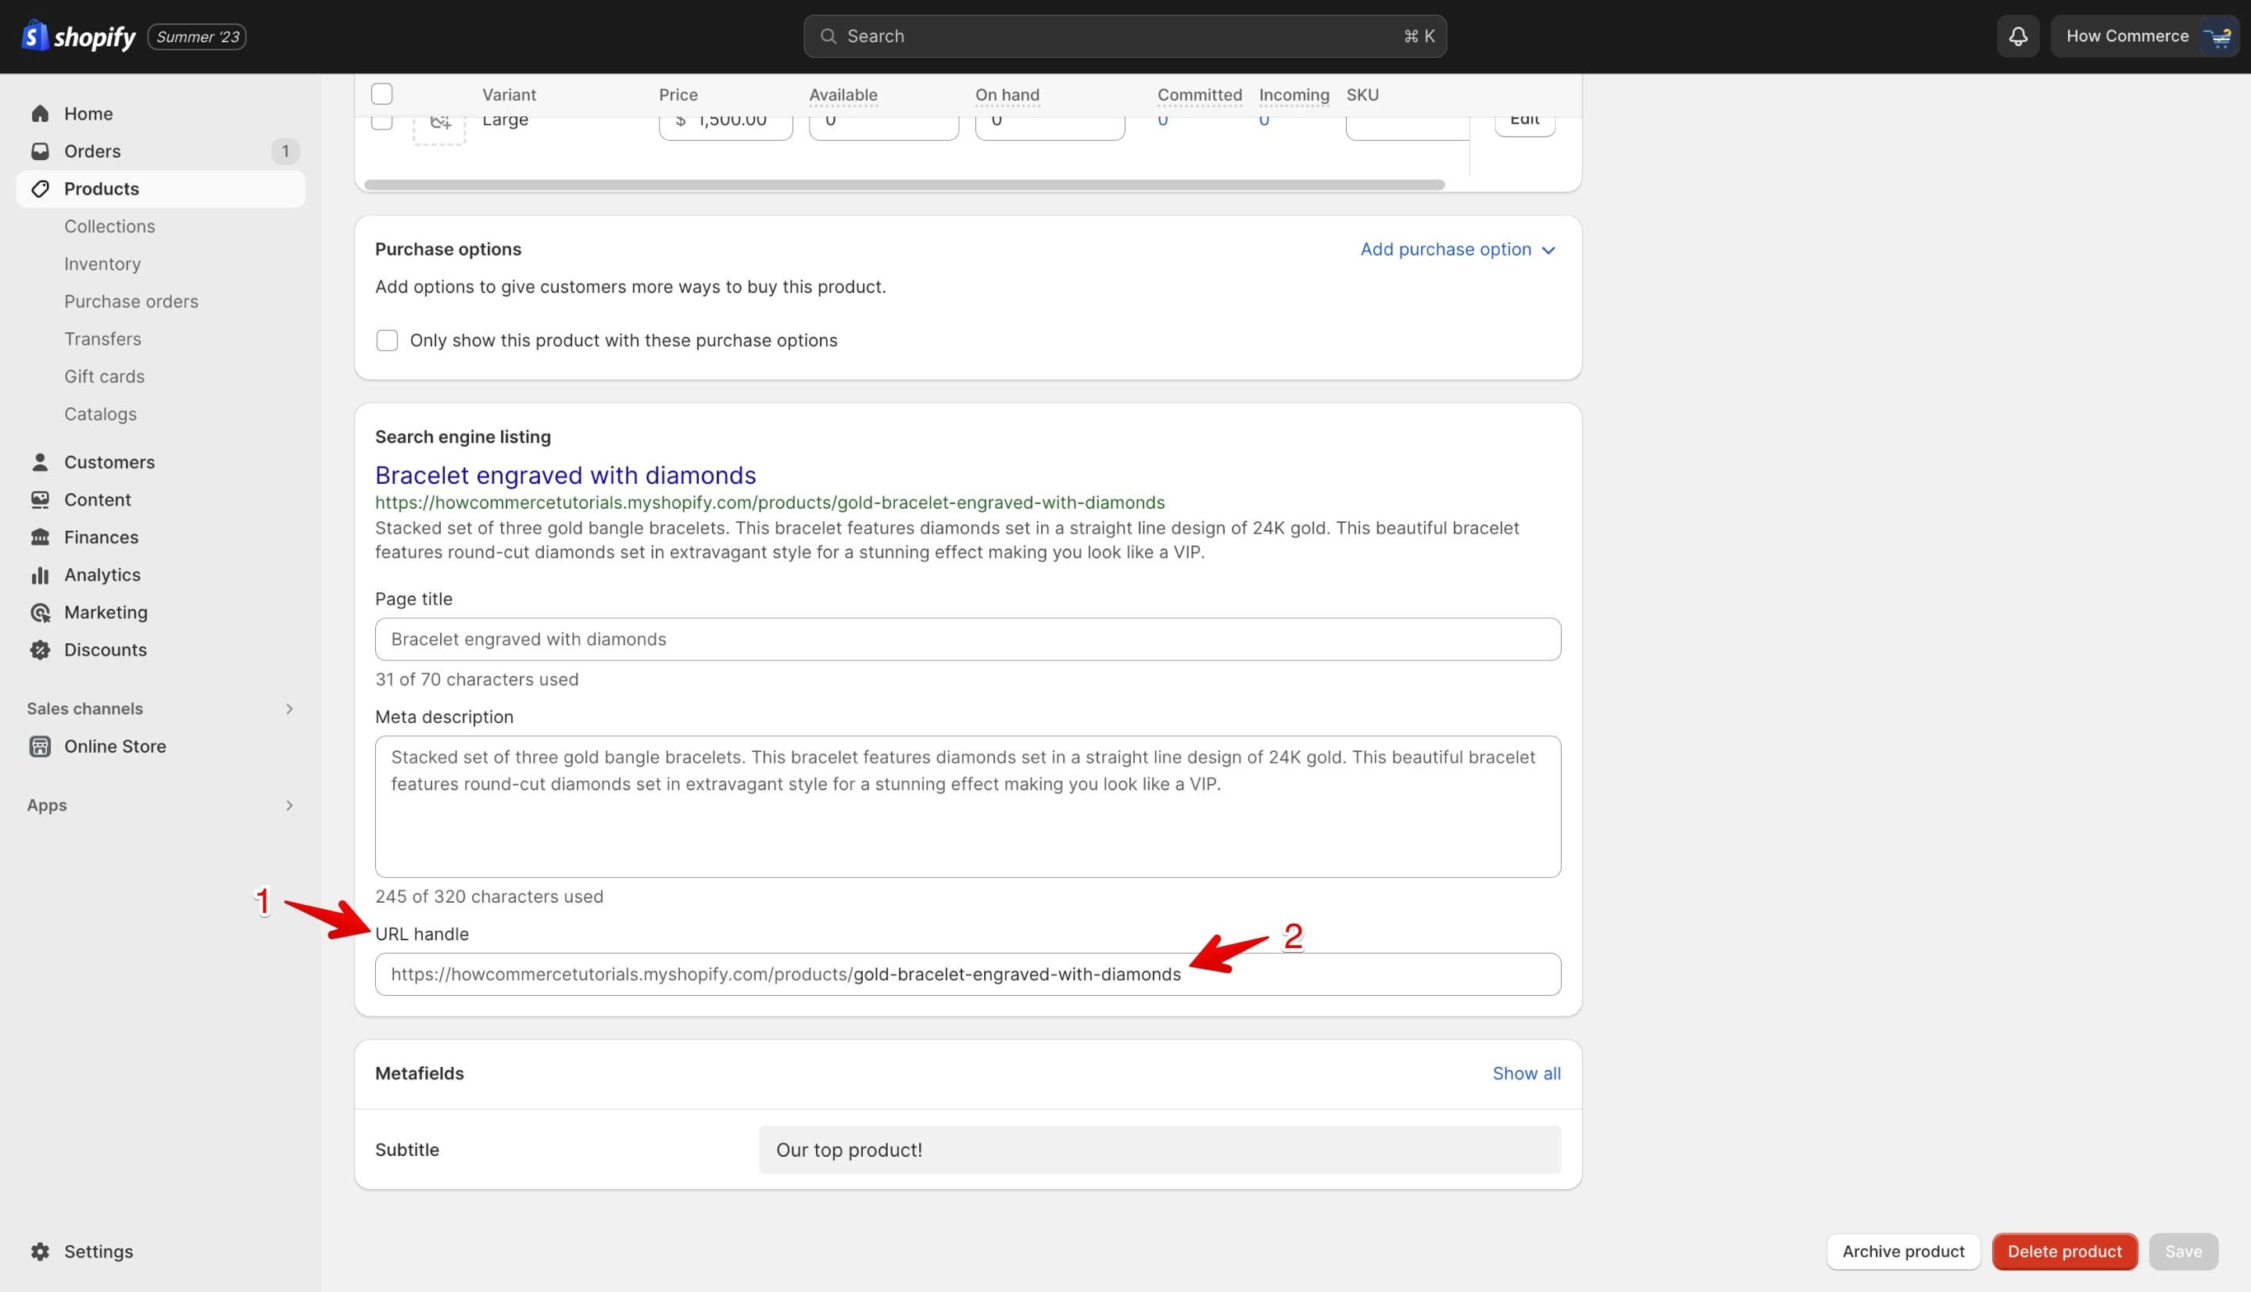
Task: Click the Analytics bar chart icon
Action: [x=40, y=575]
